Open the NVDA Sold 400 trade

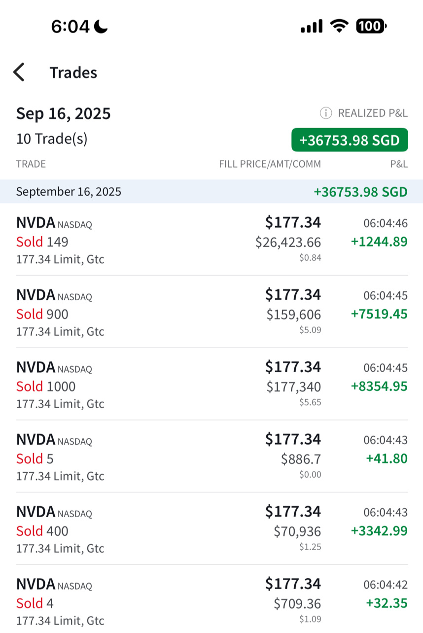[x=211, y=528]
